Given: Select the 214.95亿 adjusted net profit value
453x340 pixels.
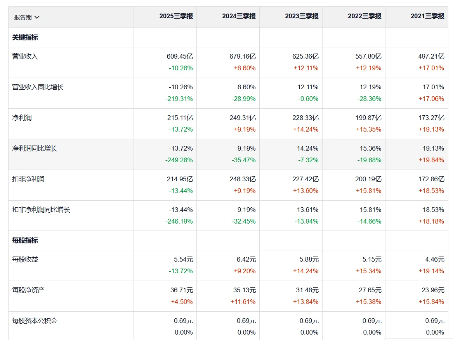Looking at the screenshot, I should coord(180,179).
